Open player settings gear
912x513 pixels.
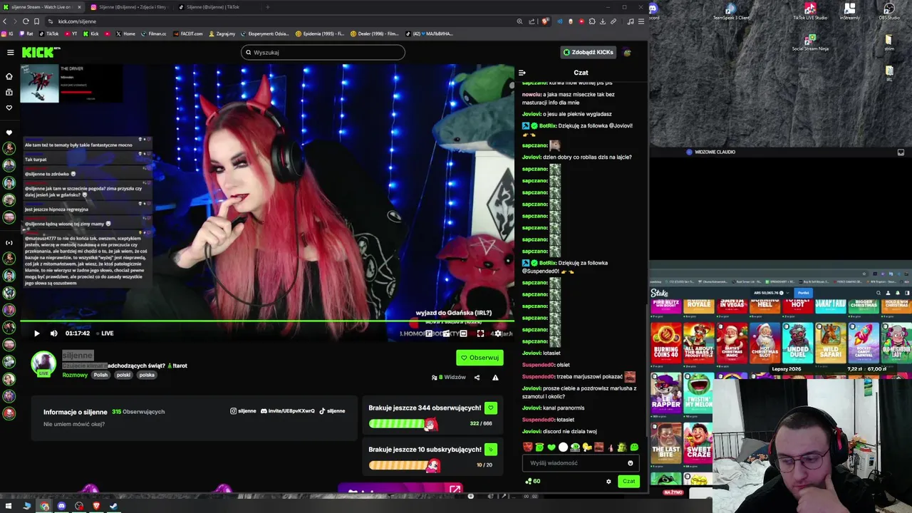click(x=497, y=333)
